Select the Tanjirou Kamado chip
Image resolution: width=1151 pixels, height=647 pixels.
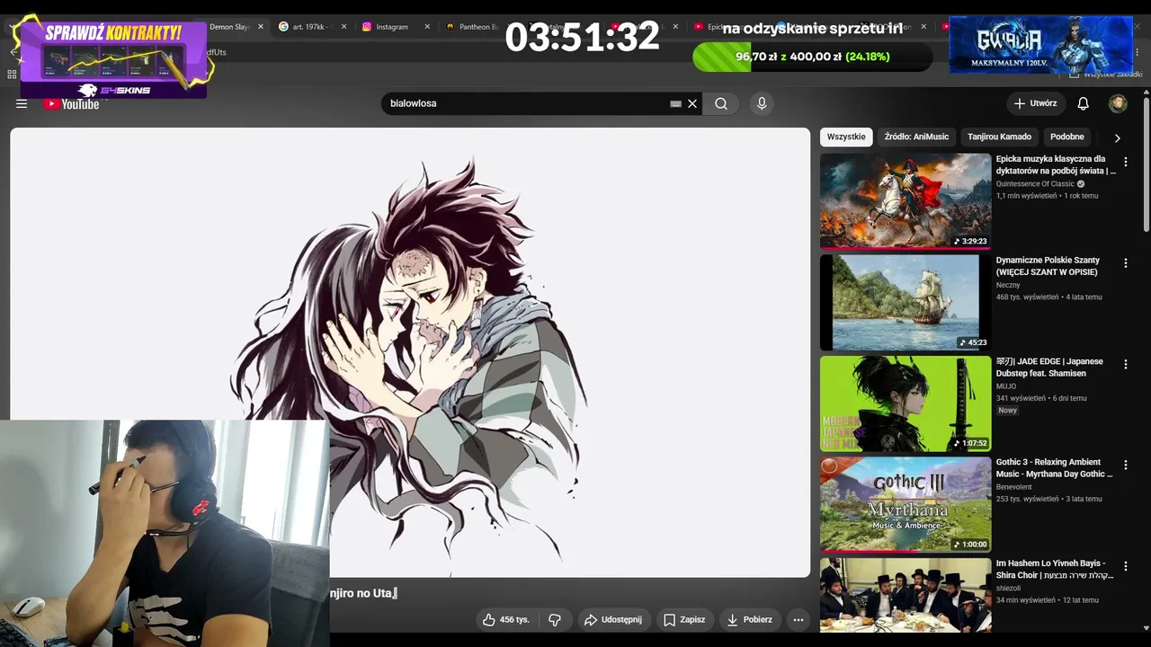[999, 137]
